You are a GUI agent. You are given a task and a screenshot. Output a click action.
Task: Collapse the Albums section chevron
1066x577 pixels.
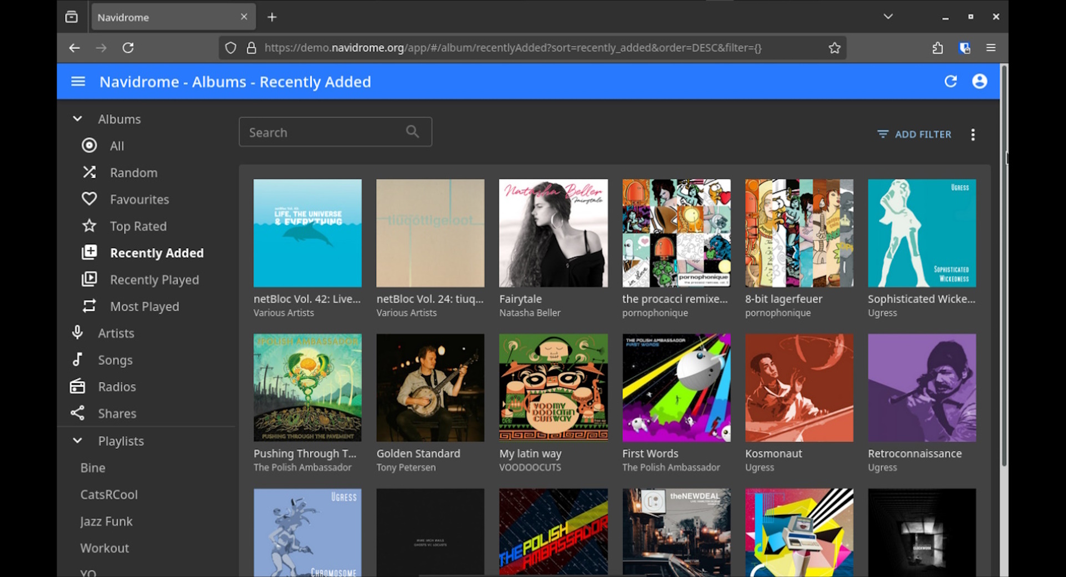[x=78, y=119]
